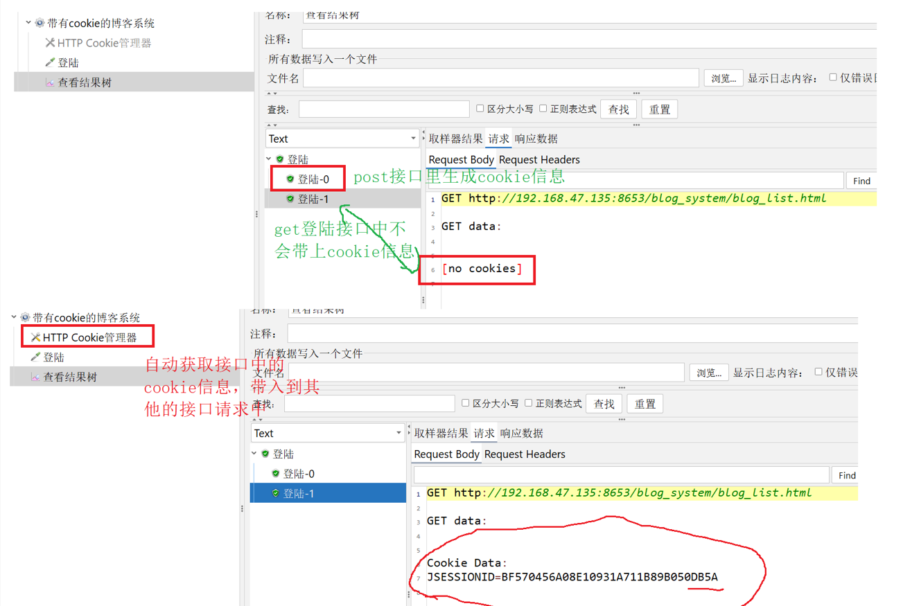This screenshot has width=903, height=606.
Task: Click the 重置 button in upper screenshot
Action: click(660, 109)
